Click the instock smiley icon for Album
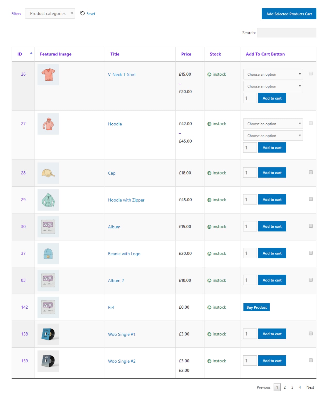328x400 pixels. pos(209,227)
